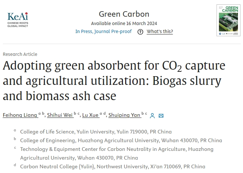Open the "What's this?" link
Screen dimensions: 243x173
pyautogui.click(x=160, y=32)
